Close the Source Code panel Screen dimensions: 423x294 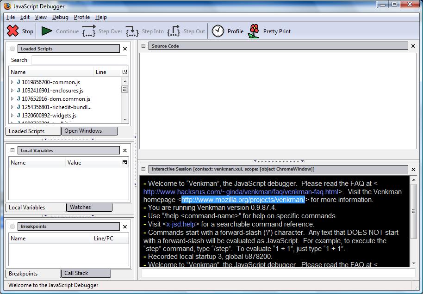coord(413,46)
